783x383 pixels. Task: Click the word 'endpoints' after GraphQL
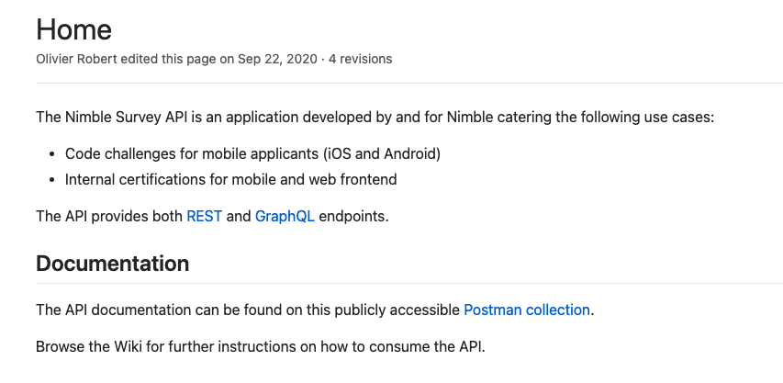point(352,217)
